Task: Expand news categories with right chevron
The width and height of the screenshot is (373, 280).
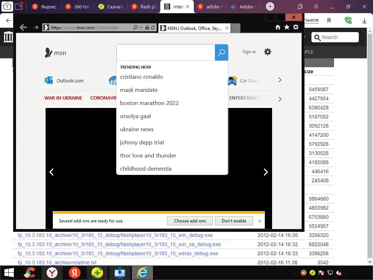Action: (x=280, y=99)
